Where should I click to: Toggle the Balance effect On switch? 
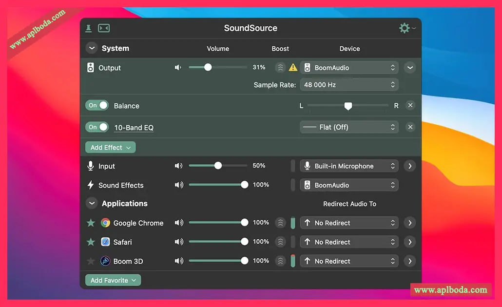97,105
